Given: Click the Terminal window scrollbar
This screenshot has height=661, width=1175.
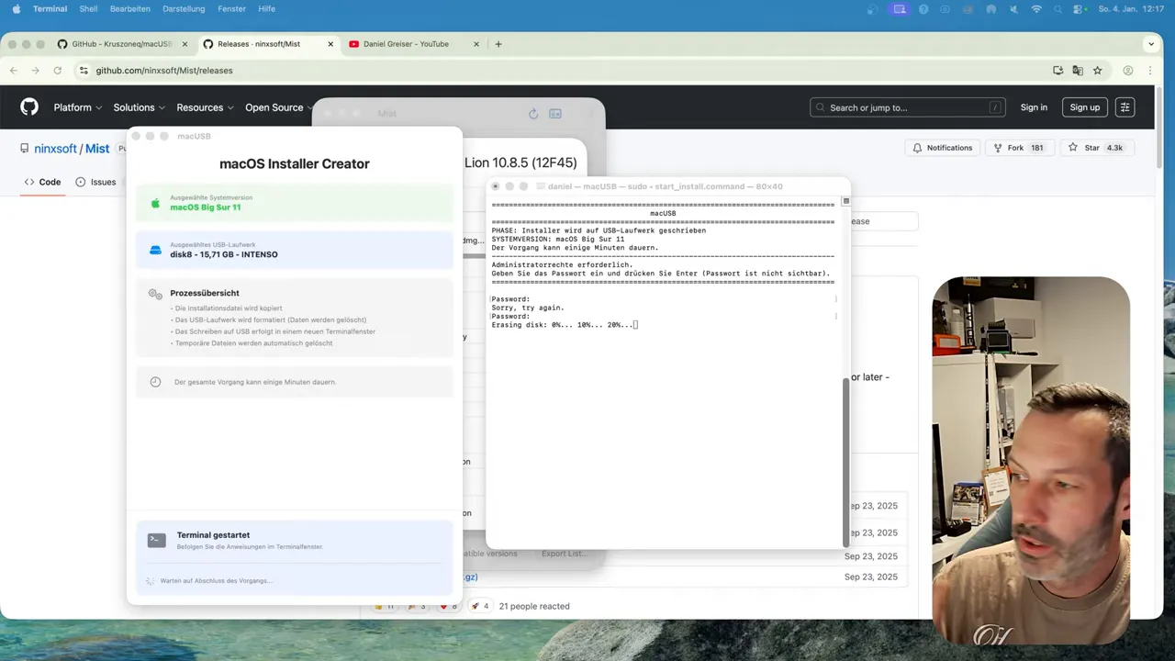Looking at the screenshot, I should coord(845,459).
